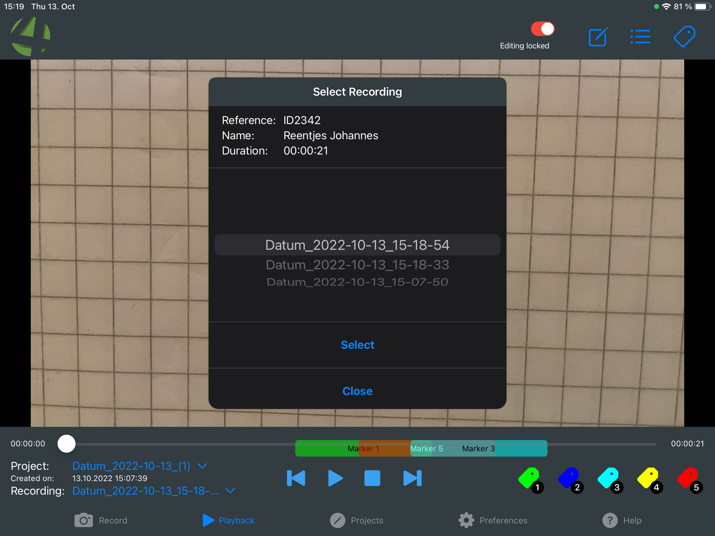Tap the Wi-Fi status icon
Image resolution: width=715 pixels, height=536 pixels.
pyautogui.click(x=666, y=7)
